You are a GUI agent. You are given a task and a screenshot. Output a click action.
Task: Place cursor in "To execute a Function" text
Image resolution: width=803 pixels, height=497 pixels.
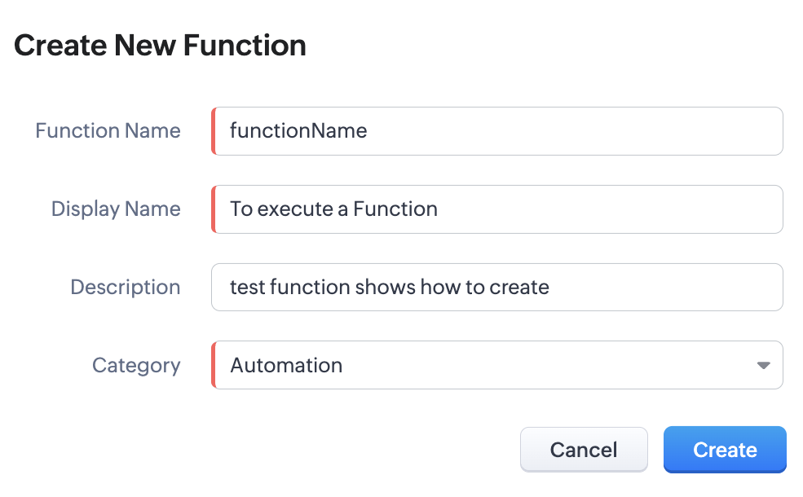point(333,209)
